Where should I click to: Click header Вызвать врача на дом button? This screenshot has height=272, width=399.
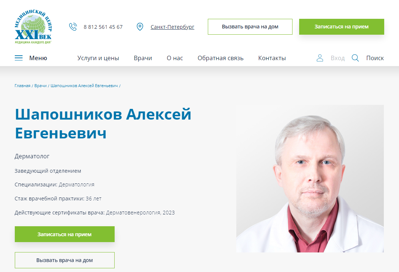point(250,27)
